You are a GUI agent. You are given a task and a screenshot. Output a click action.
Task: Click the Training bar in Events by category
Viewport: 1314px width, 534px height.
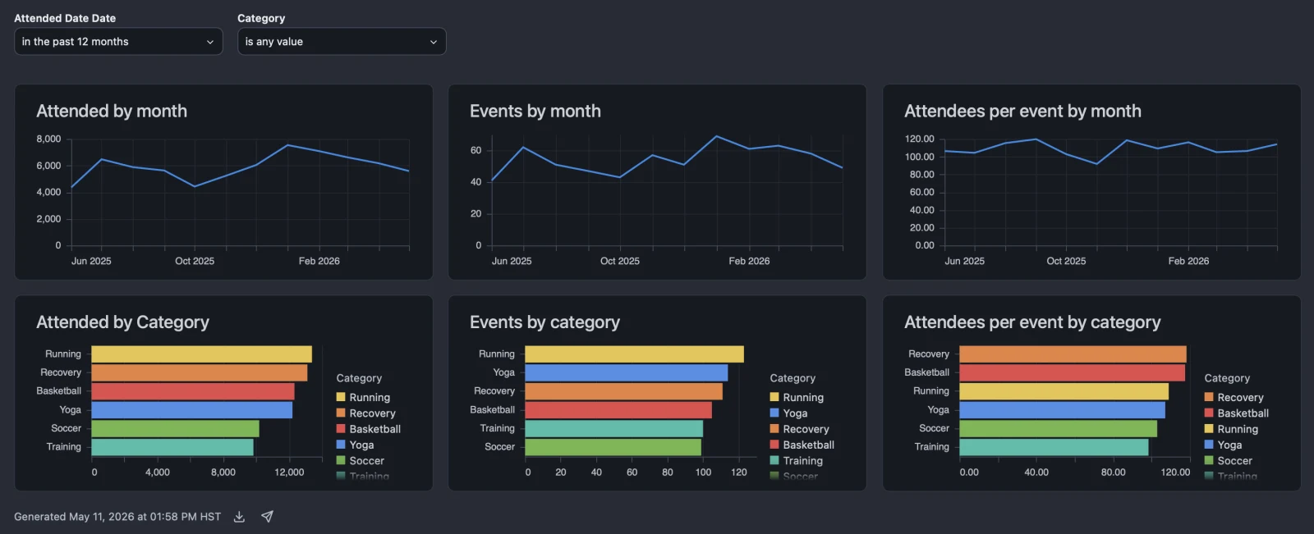tap(614, 428)
